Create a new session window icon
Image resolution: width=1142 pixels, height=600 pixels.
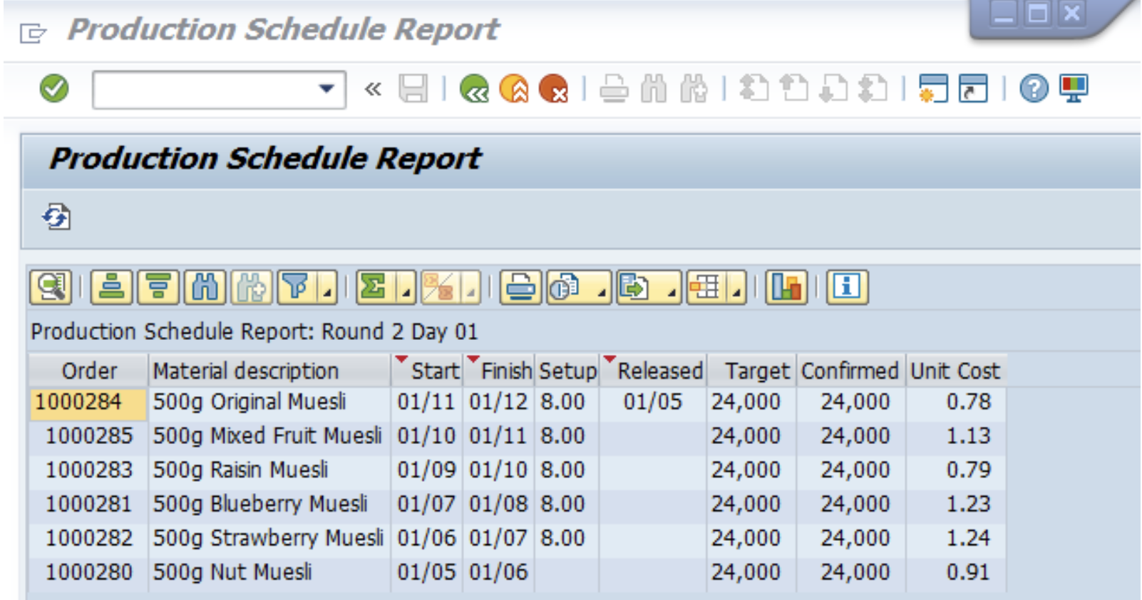[933, 89]
